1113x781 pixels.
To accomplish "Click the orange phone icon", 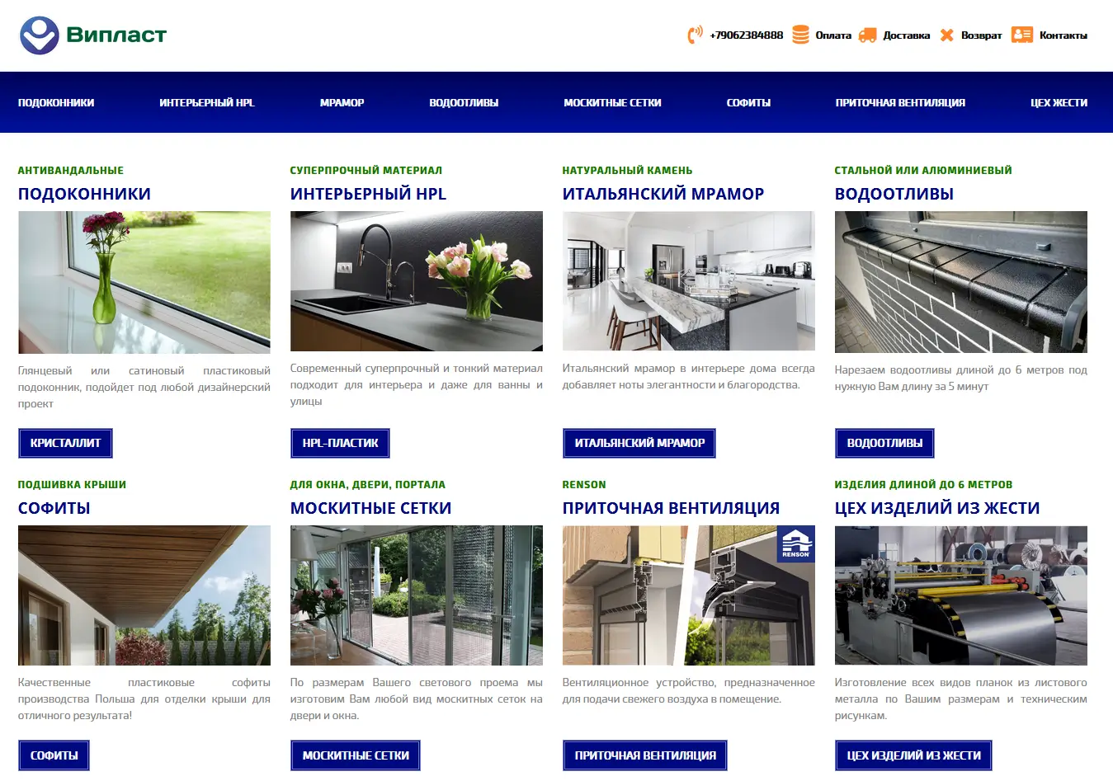I will click(695, 35).
